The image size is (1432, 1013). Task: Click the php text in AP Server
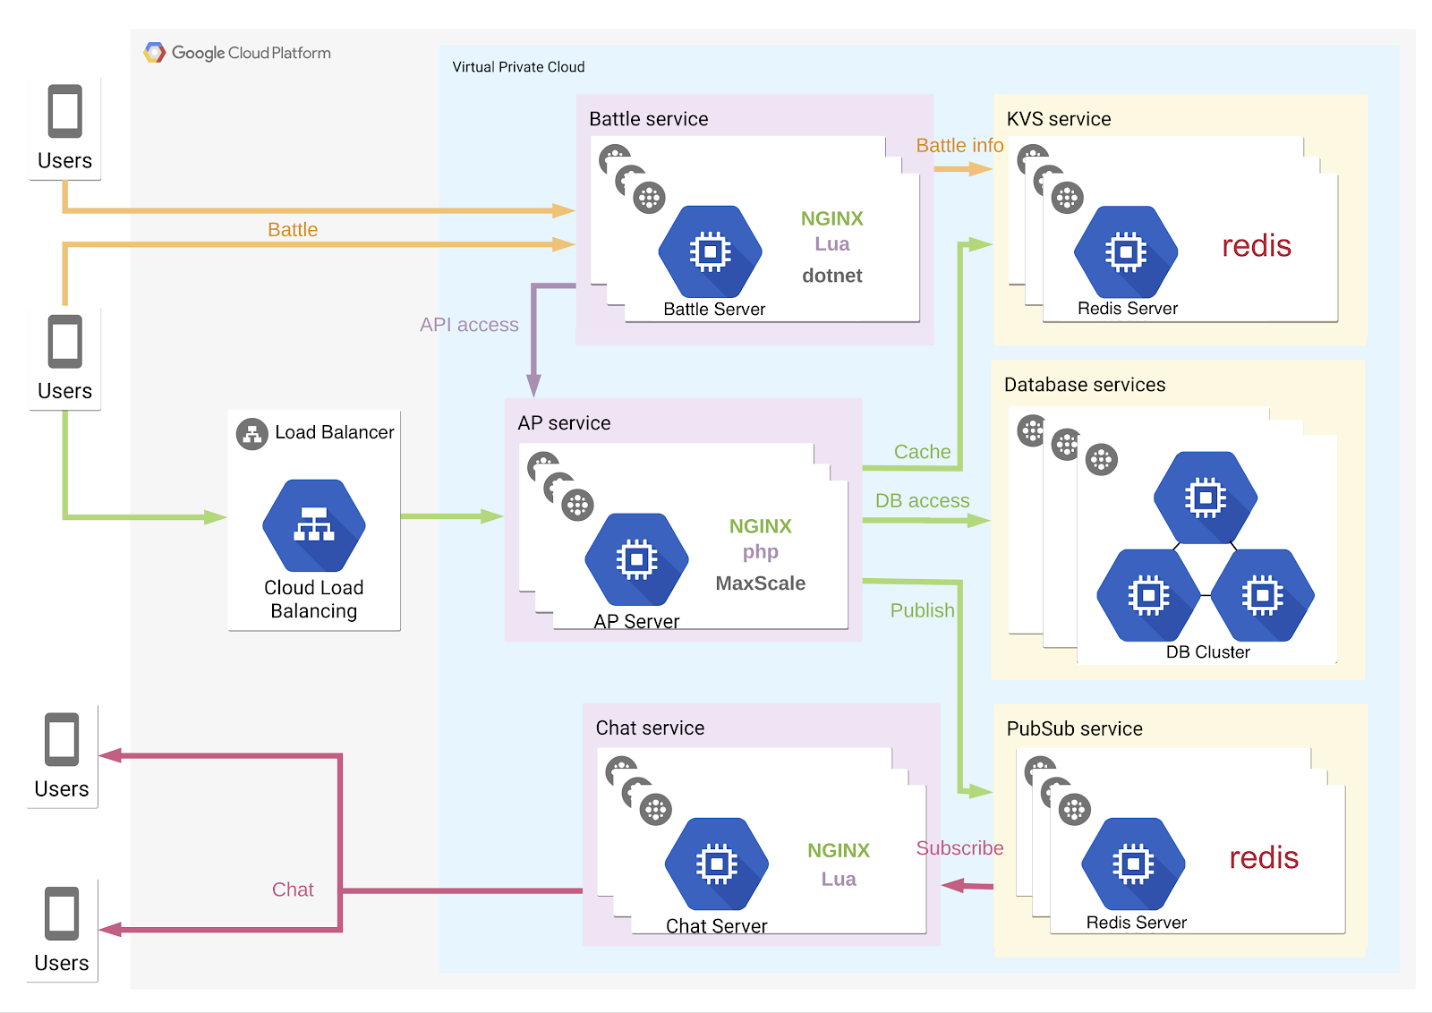pyautogui.click(x=761, y=552)
